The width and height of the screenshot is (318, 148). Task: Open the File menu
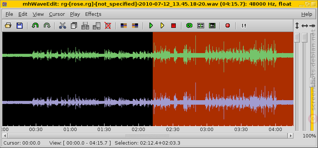point(9,14)
